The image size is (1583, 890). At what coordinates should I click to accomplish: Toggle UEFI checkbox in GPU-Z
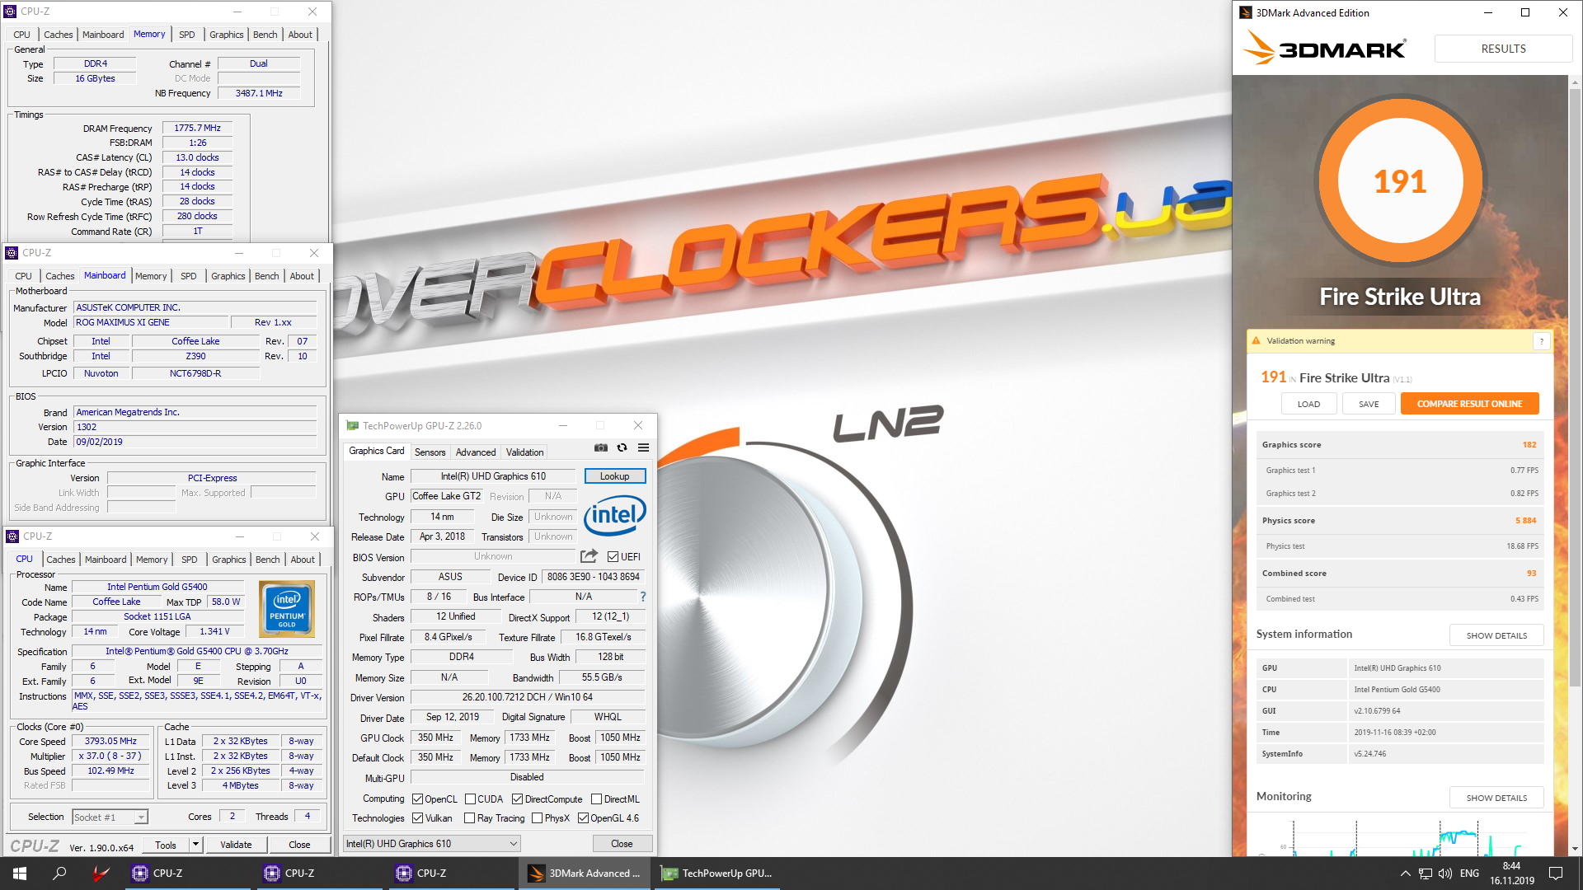click(x=613, y=557)
